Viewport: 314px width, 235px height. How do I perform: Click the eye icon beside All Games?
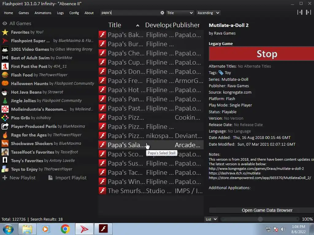click(5, 24)
